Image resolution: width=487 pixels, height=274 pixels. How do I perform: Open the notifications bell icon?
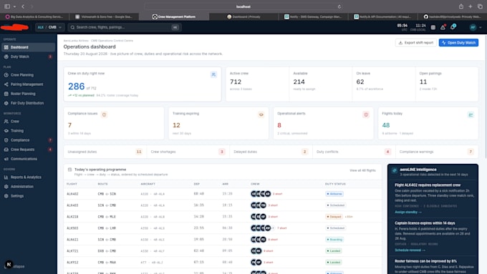pyautogui.click(x=453, y=27)
